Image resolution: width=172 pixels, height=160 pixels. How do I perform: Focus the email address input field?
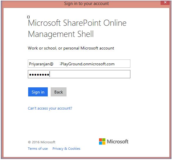[x=79, y=64]
